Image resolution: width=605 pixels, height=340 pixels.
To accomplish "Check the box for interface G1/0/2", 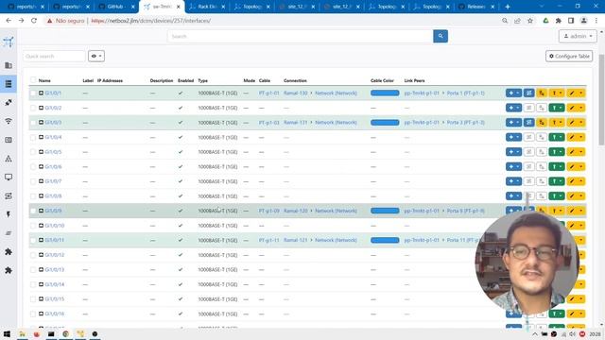I will (33, 108).
